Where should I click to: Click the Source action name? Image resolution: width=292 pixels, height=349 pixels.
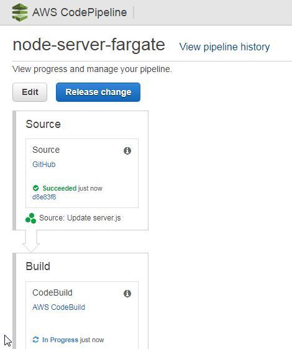[46, 150]
